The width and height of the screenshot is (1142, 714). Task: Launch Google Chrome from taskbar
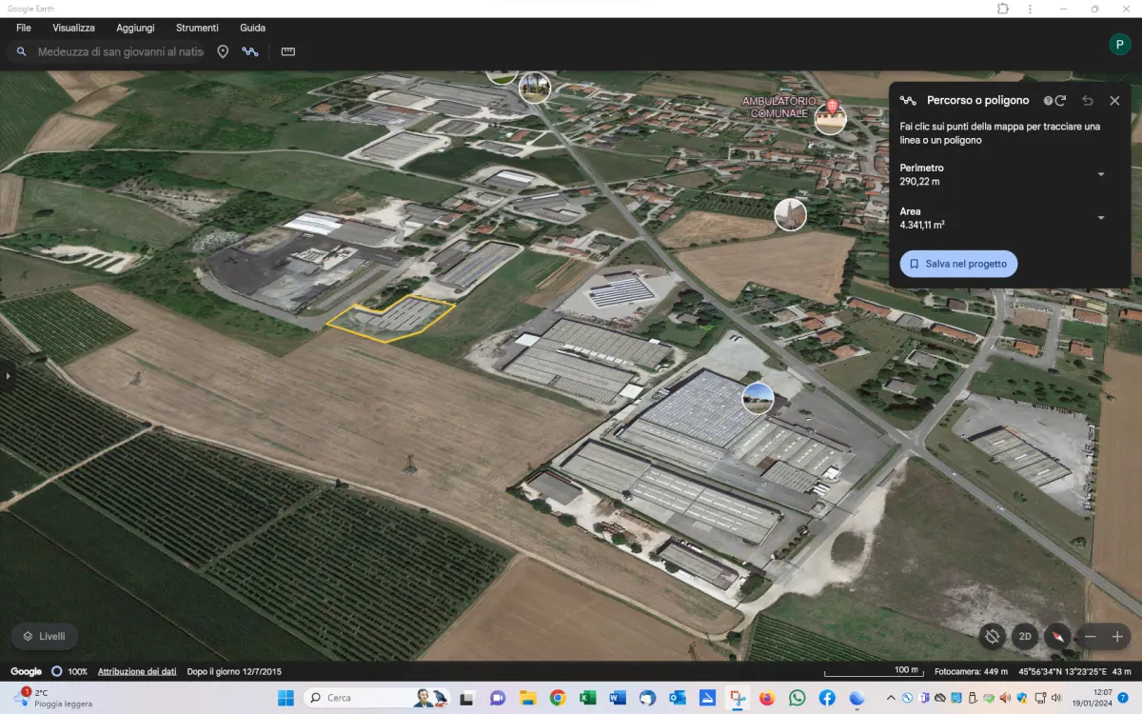pyautogui.click(x=558, y=698)
